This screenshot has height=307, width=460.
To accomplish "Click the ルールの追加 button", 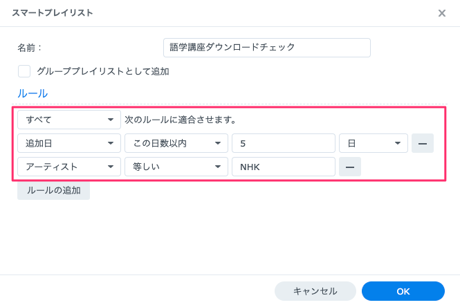I will click(x=53, y=190).
